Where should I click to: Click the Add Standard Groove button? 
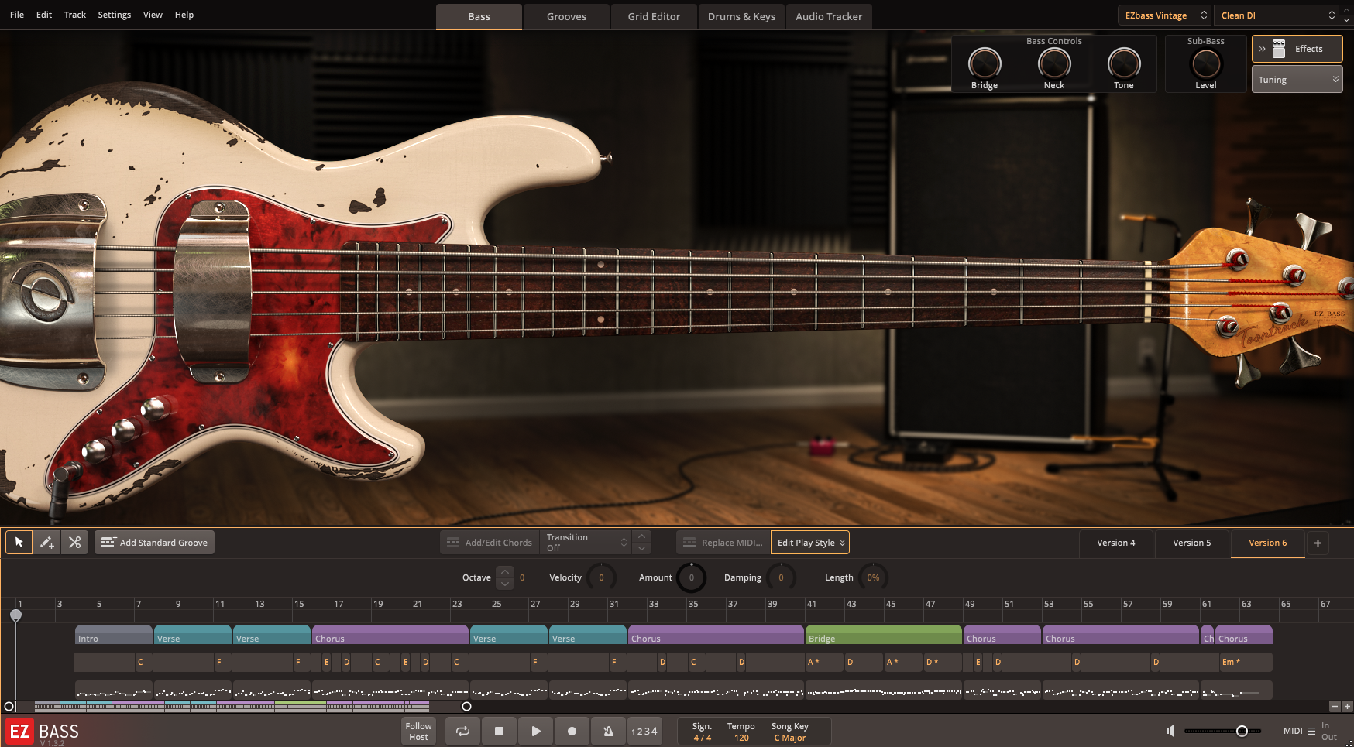155,543
